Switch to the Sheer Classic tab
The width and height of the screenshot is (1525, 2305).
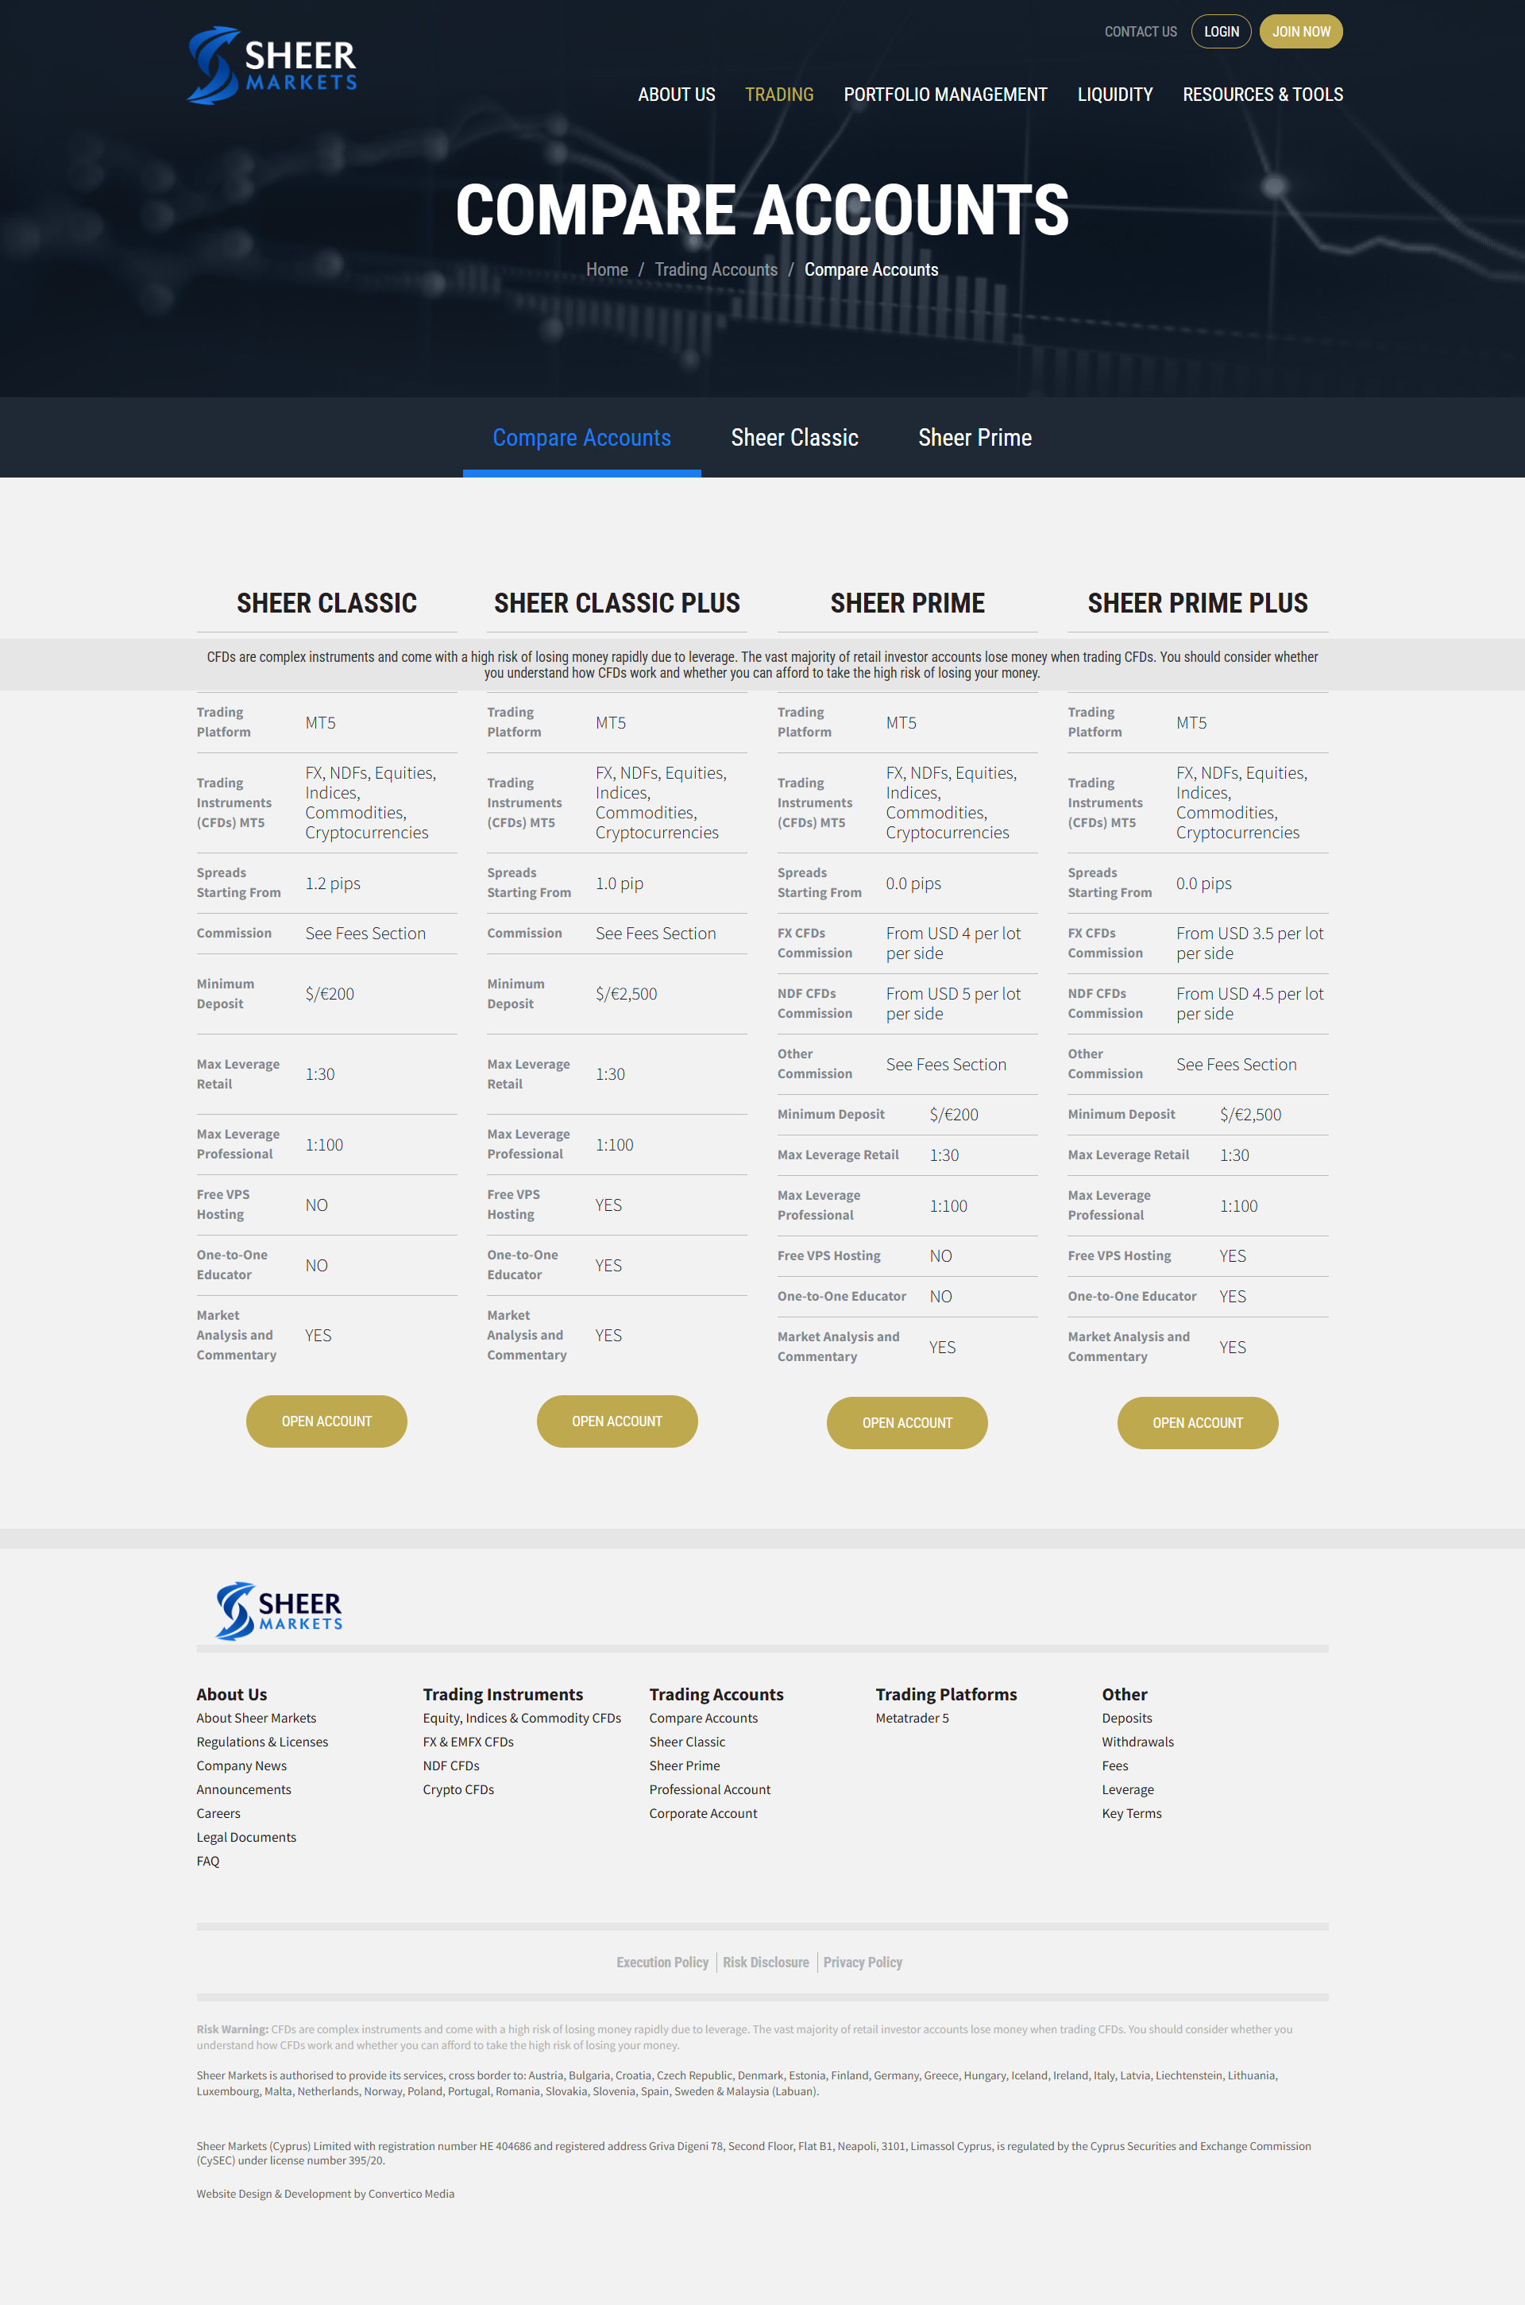coord(794,438)
